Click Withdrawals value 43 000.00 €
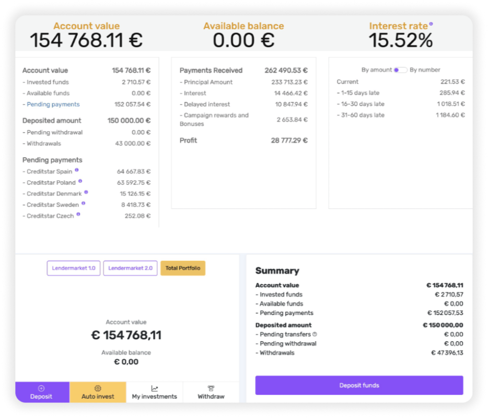The width and height of the screenshot is (488, 418). (x=133, y=144)
